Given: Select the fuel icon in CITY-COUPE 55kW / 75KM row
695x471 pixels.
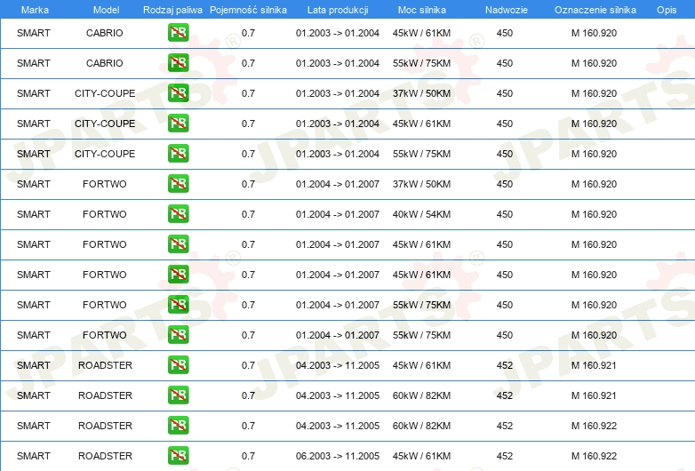Looking at the screenshot, I should (x=178, y=154).
